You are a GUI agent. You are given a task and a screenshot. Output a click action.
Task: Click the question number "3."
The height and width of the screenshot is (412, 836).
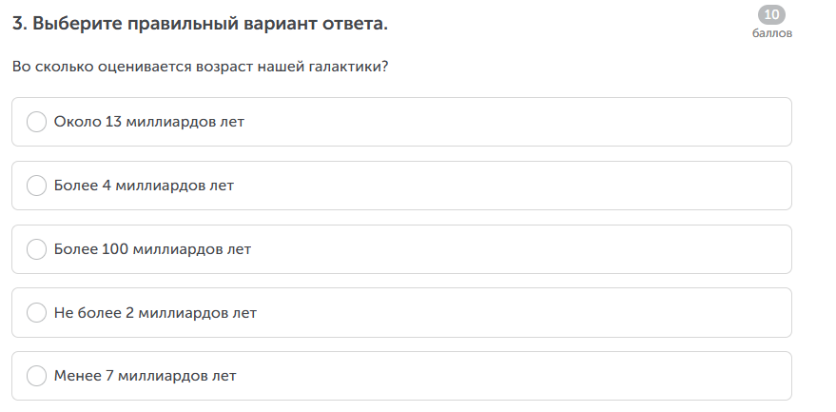pyautogui.click(x=20, y=24)
